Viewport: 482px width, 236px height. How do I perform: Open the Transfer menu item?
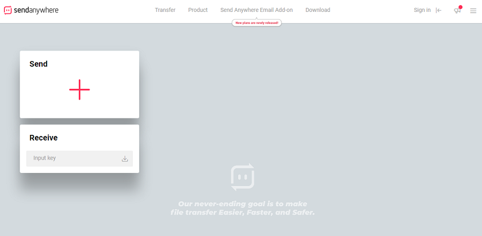pos(165,10)
